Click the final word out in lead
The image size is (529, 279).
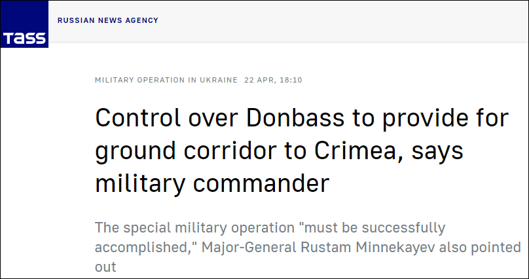105,267
